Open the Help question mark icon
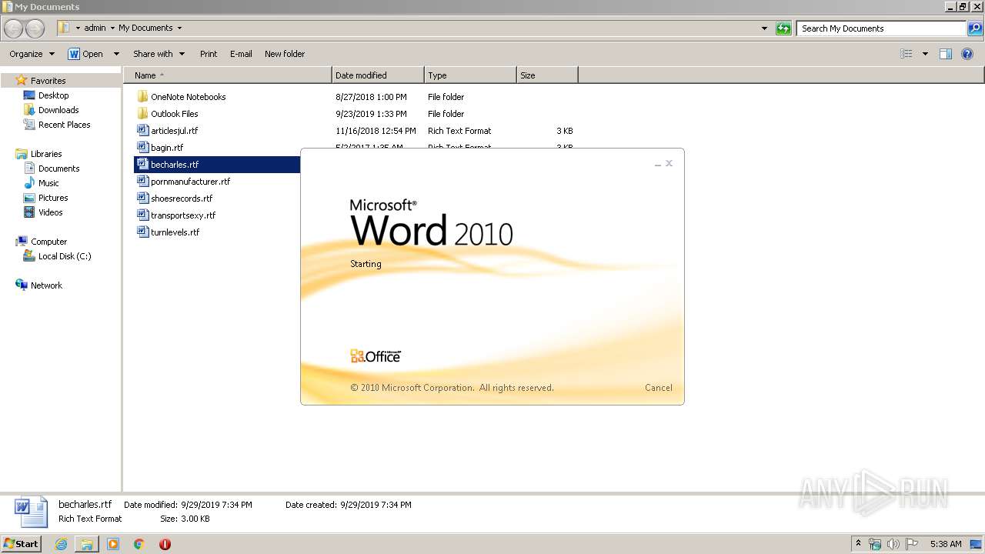This screenshot has height=554, width=985. coord(967,54)
